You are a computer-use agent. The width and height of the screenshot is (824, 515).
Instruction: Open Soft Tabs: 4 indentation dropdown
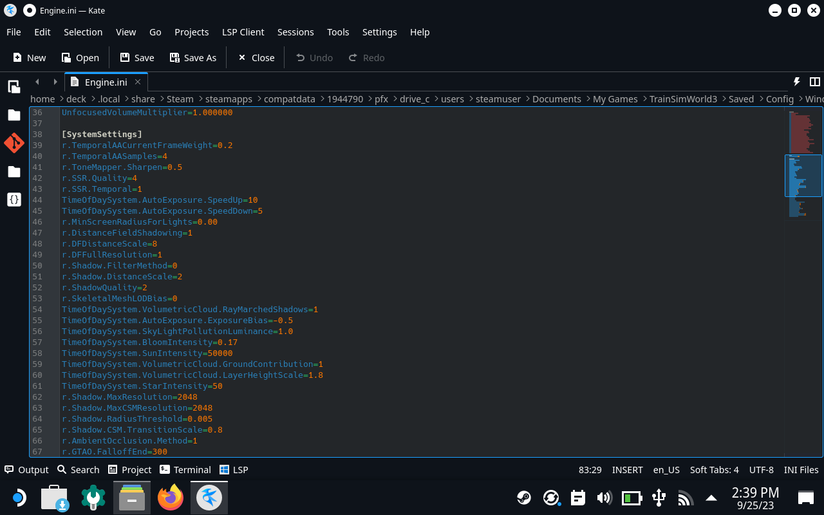pyautogui.click(x=714, y=470)
